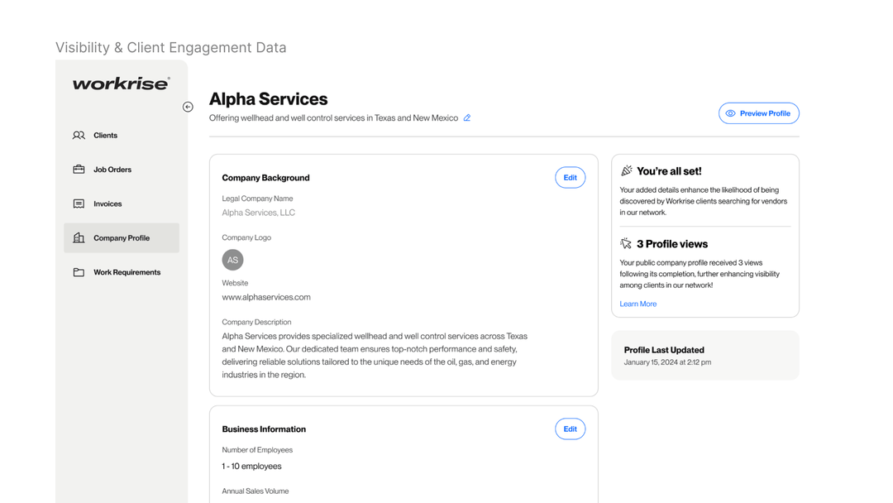Go to Job Orders section
893x503 pixels.
click(x=112, y=170)
